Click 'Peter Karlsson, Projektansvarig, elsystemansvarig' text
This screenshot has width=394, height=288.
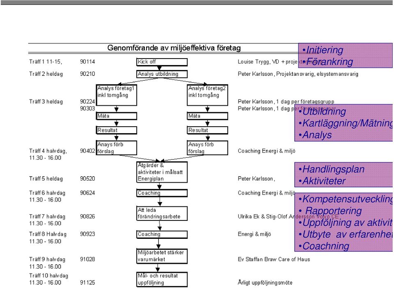(298, 74)
